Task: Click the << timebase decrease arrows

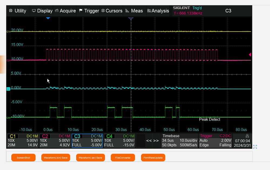Action: pyautogui.click(x=149, y=141)
